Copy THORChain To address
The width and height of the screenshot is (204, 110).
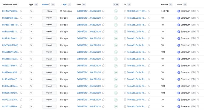[x=149, y=11]
